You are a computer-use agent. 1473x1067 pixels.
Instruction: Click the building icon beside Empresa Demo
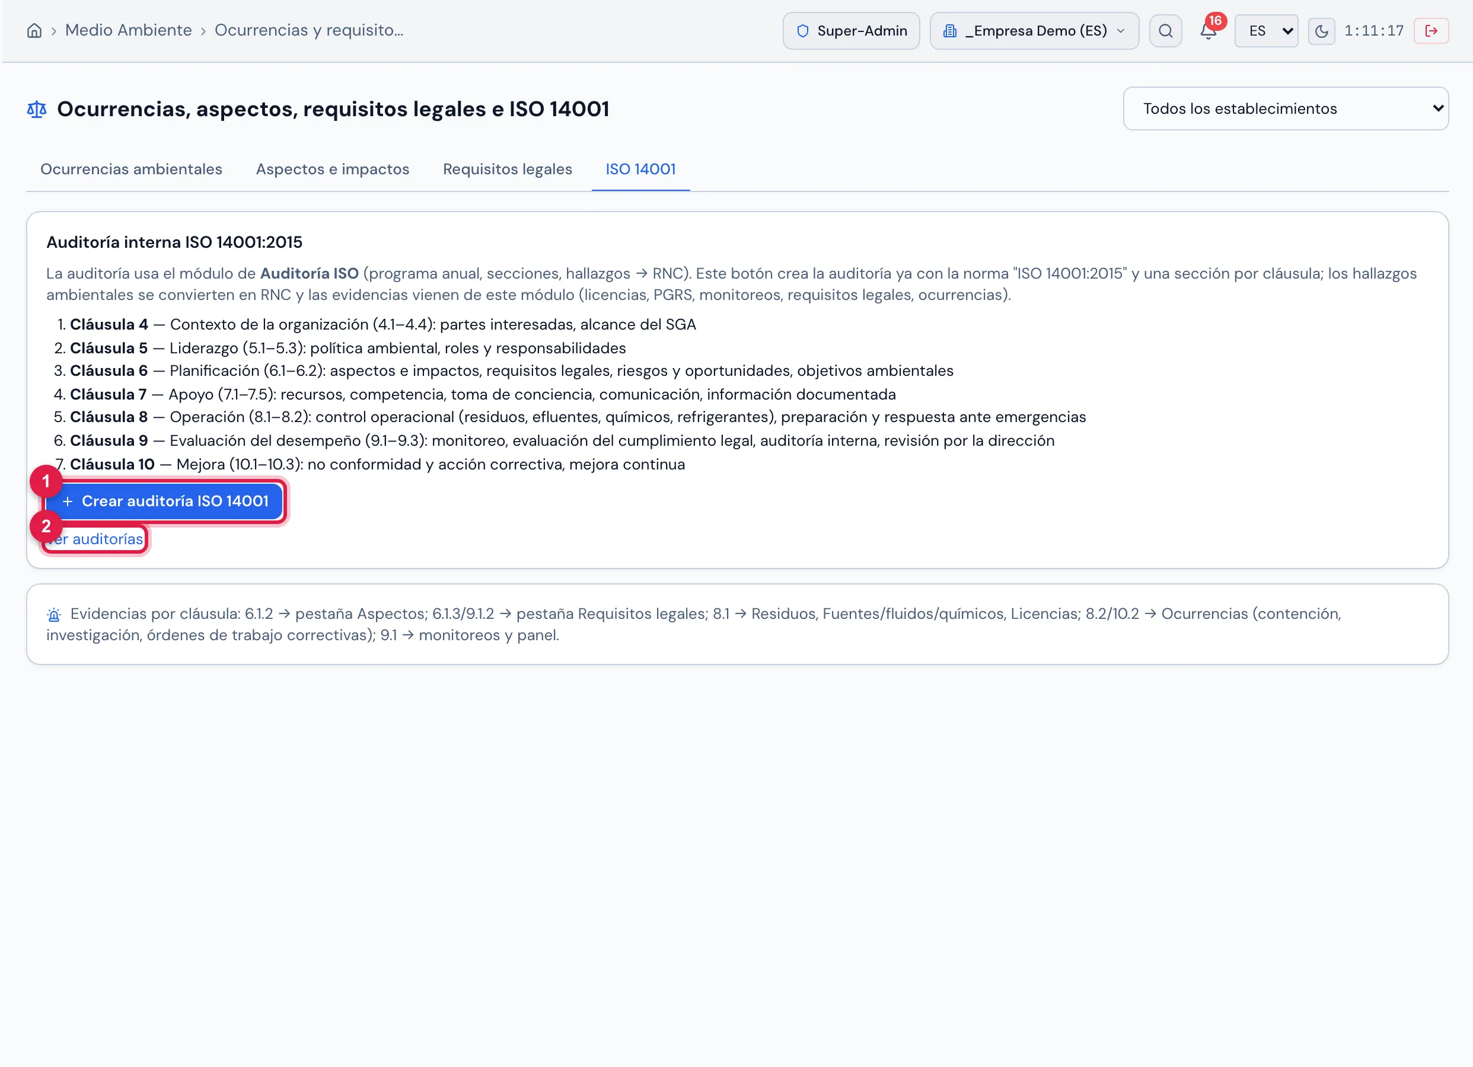949,30
